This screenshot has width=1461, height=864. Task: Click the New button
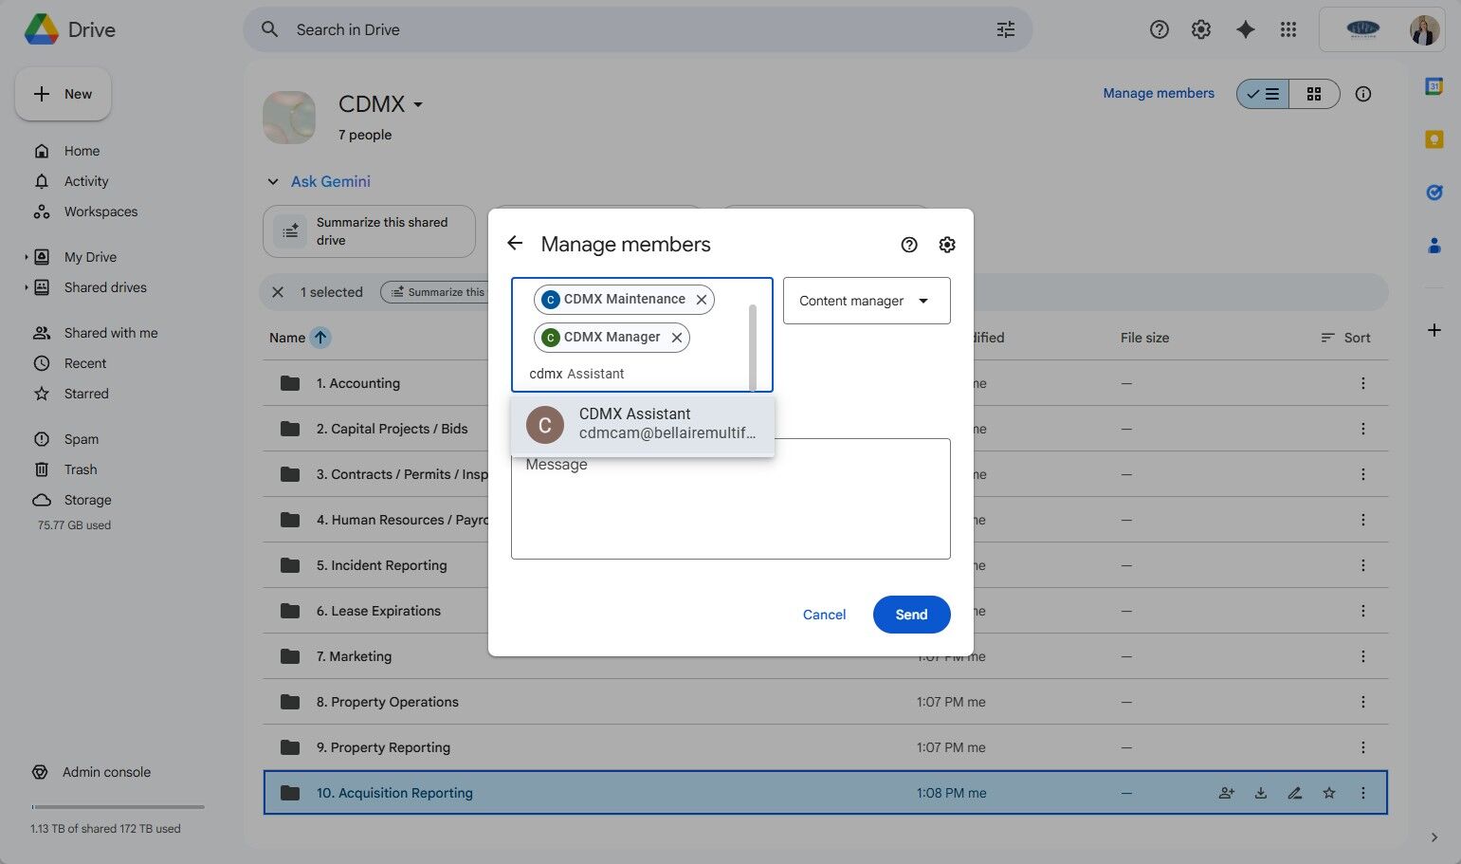(64, 94)
